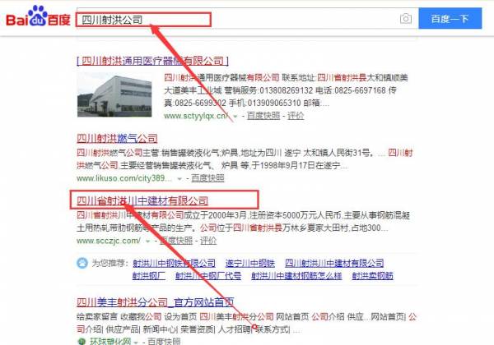Viewport: 494px width, 345px height.
Task: Click the paw icon beside 为您推荐
Action: pyautogui.click(x=82, y=263)
